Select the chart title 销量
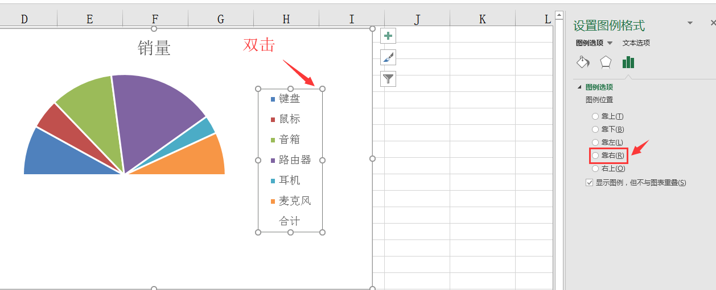The width and height of the screenshot is (716, 290). pos(154,48)
